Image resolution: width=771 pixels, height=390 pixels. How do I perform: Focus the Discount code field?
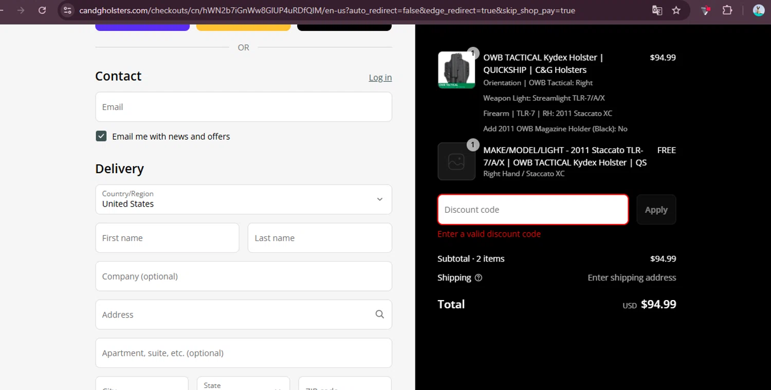click(x=533, y=210)
